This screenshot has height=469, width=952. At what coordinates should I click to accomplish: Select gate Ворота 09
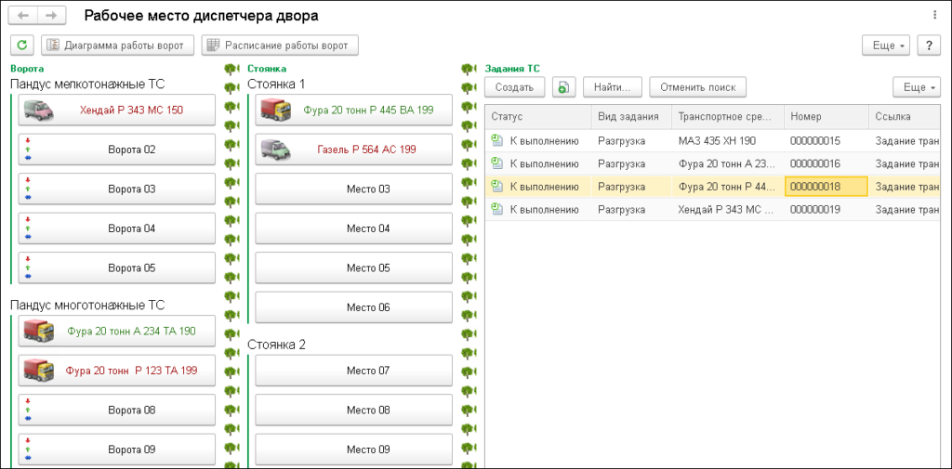click(x=117, y=449)
